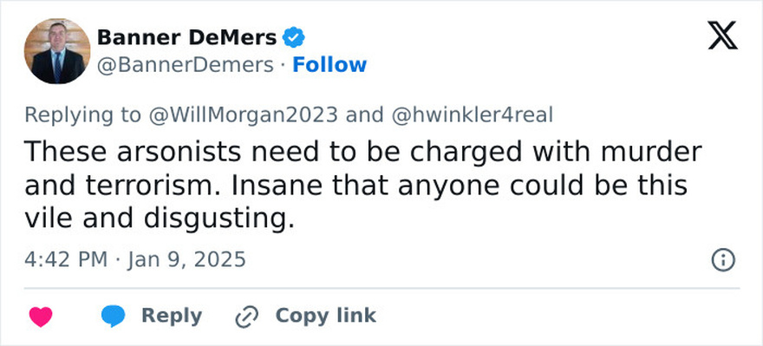
Task: Open Banner DeMers' profile photo
Action: (57, 51)
